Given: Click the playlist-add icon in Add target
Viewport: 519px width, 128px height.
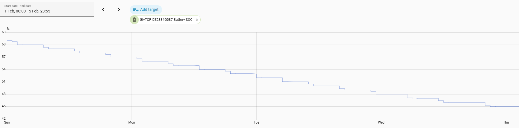Looking at the screenshot, I should 136,10.
